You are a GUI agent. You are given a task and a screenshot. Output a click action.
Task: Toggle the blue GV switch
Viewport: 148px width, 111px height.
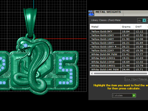[x=144, y=20]
